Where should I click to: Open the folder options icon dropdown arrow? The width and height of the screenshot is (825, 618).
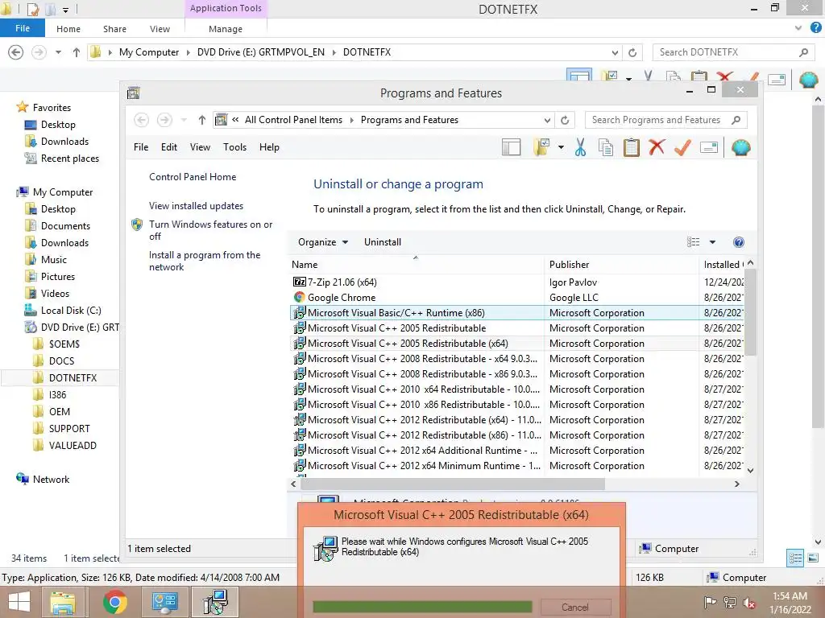click(561, 148)
